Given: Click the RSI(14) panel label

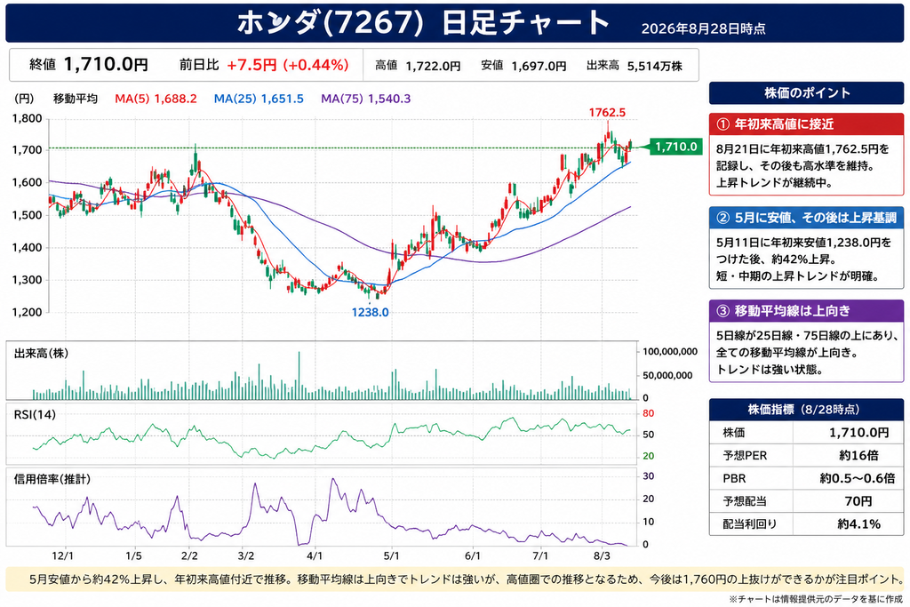Looking at the screenshot, I should [35, 414].
